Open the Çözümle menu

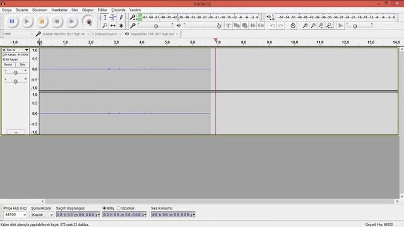118,10
